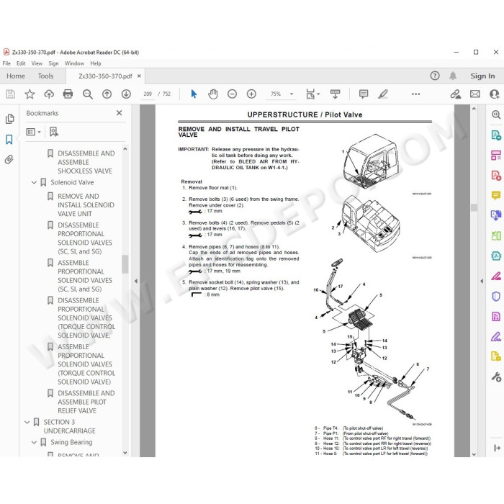The height and width of the screenshot is (504, 504).
Task: Add a comment with the sticky note icon
Action: point(364,94)
